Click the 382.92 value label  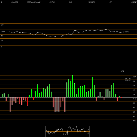[128, 80]
